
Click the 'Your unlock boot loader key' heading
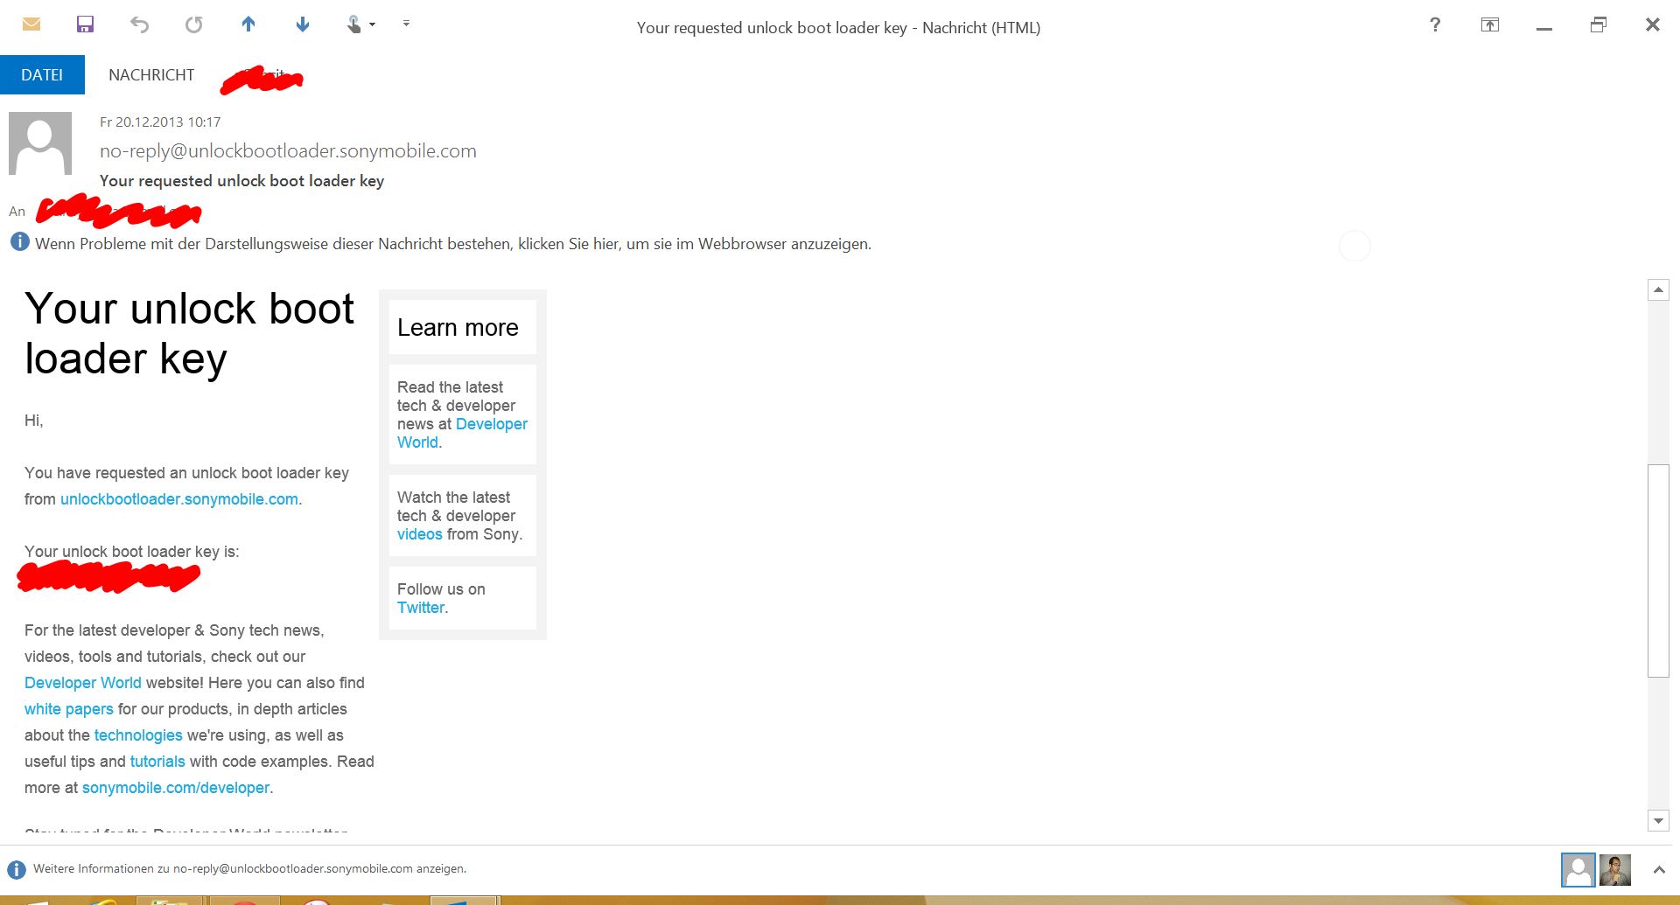[x=189, y=333]
